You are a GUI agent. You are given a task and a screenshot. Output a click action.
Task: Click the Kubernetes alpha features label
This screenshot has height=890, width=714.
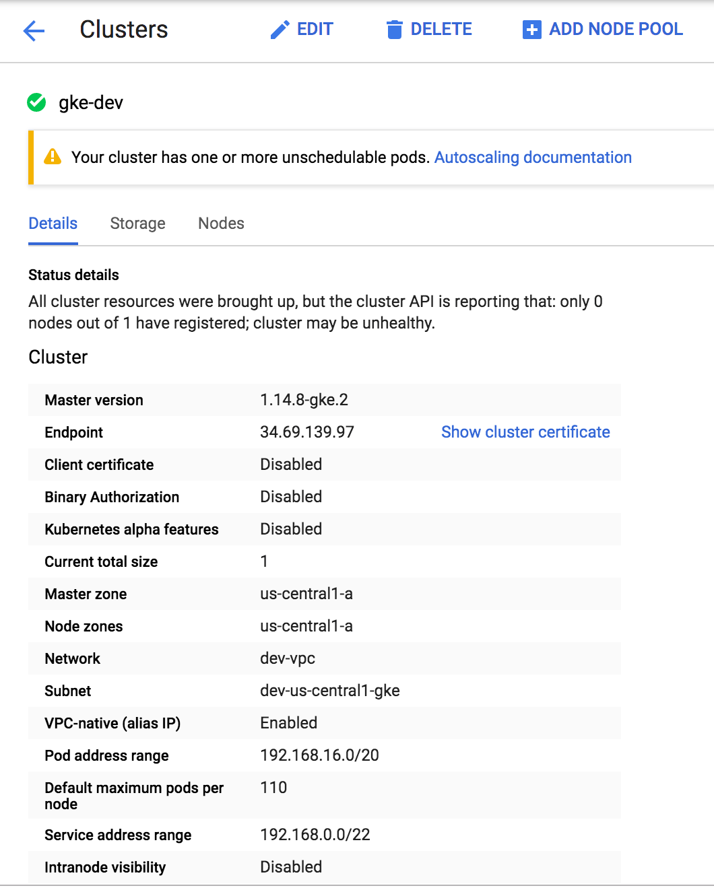[x=131, y=530]
